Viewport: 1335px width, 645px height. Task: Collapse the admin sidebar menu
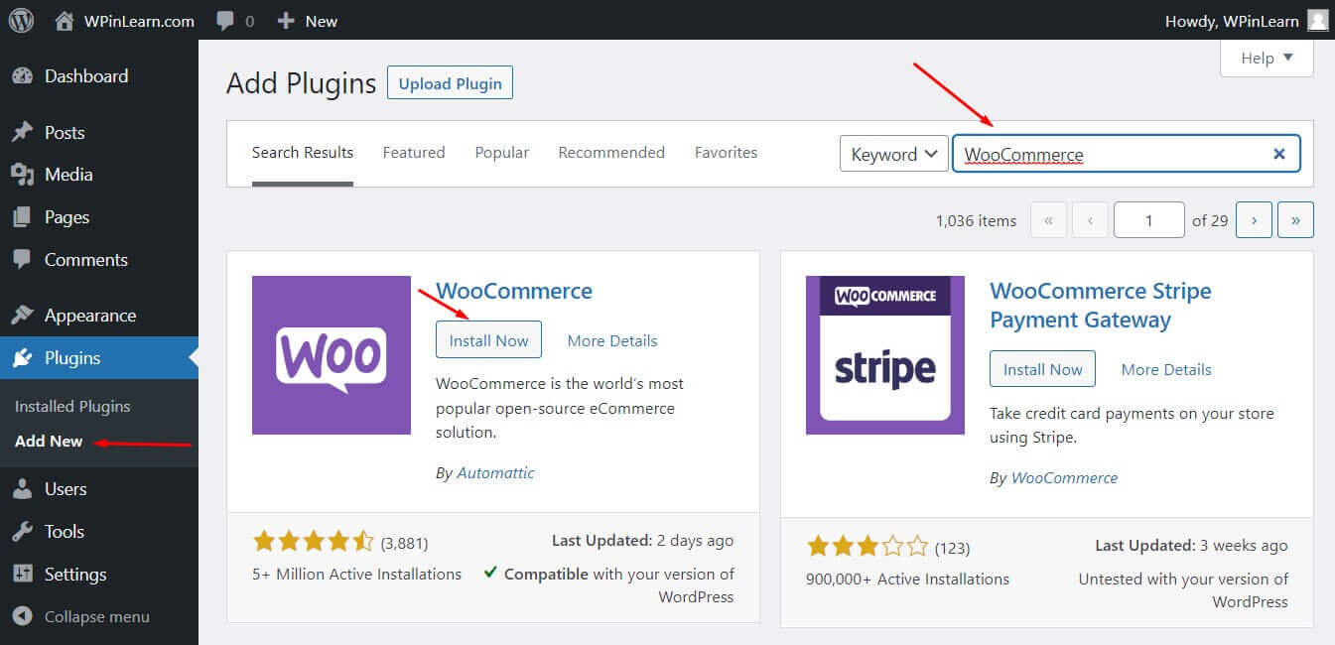pyautogui.click(x=82, y=616)
